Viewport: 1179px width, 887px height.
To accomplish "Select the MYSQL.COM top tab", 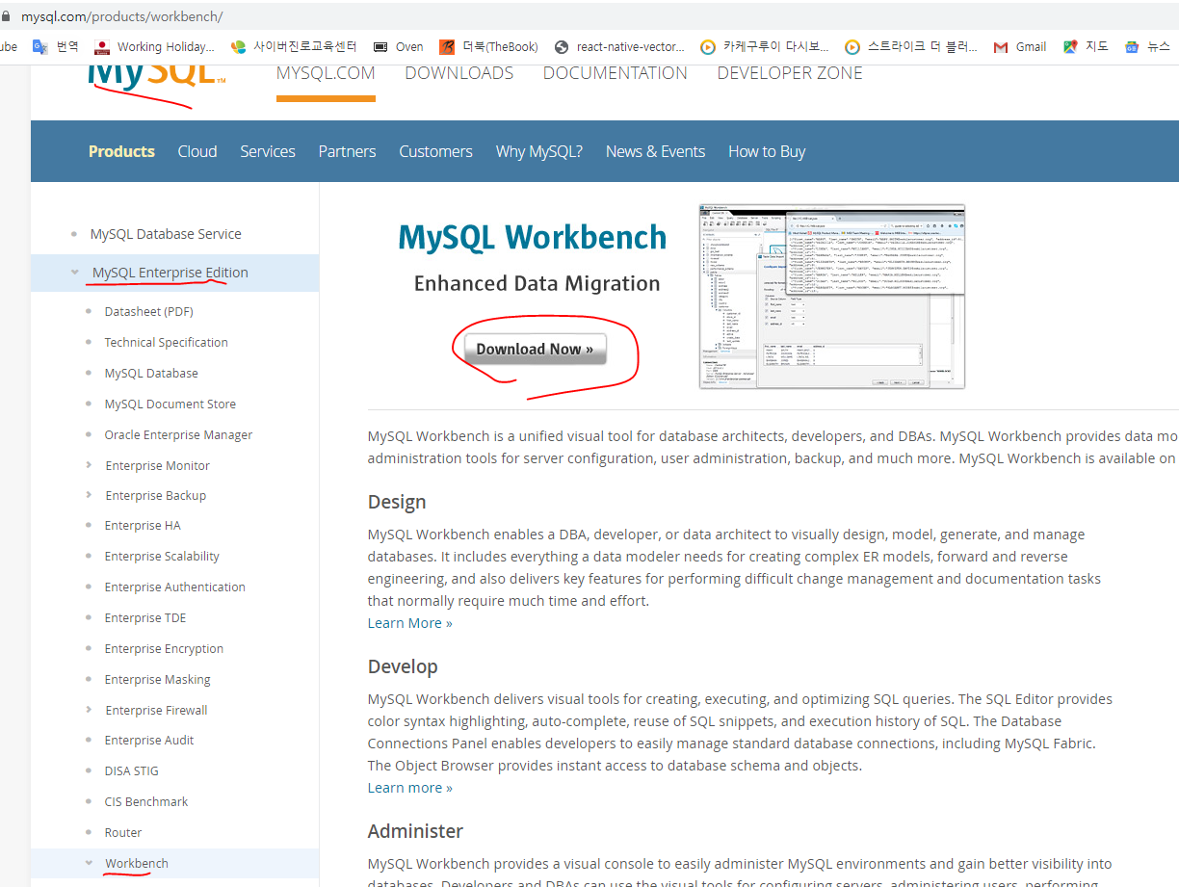I will [326, 73].
